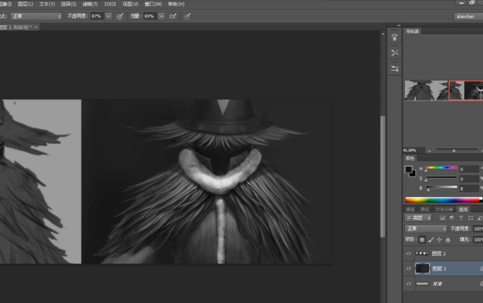Open the tool presets panel icon
This screenshot has height=303, width=483.
tap(395, 52)
